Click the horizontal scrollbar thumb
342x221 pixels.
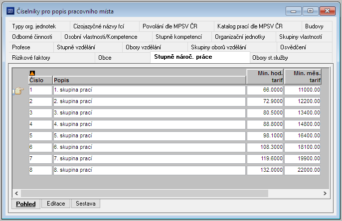coord(145,193)
